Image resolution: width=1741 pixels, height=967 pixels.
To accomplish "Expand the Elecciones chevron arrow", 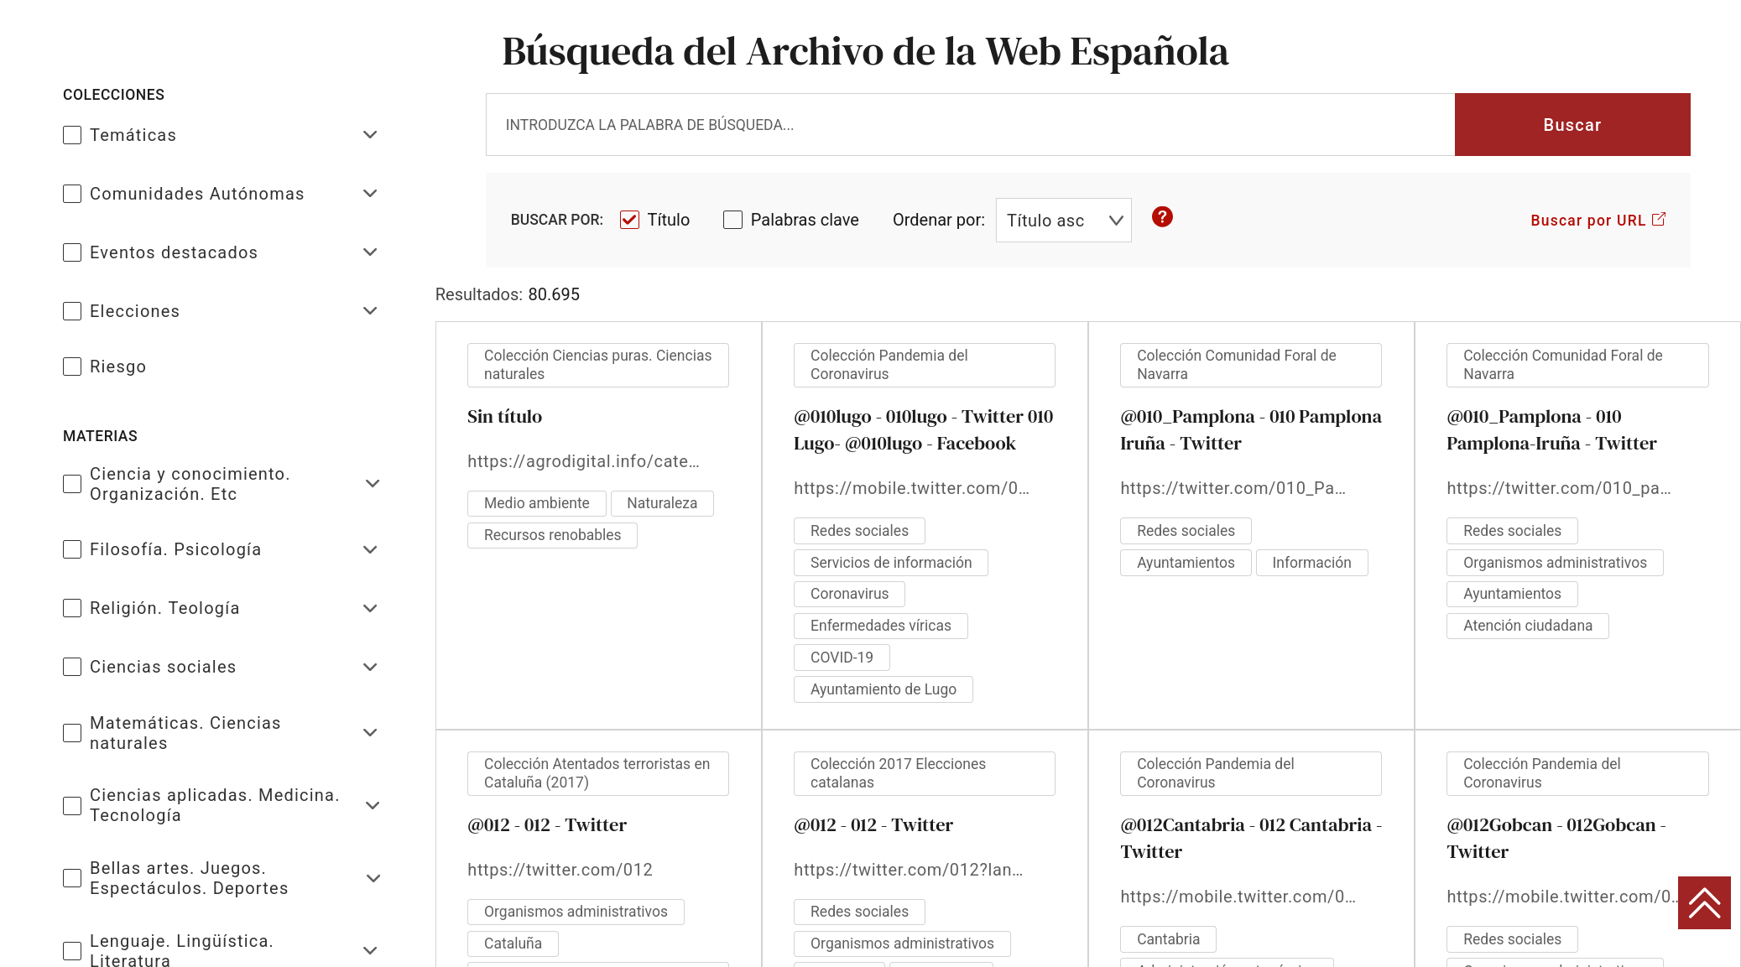I will (x=370, y=311).
